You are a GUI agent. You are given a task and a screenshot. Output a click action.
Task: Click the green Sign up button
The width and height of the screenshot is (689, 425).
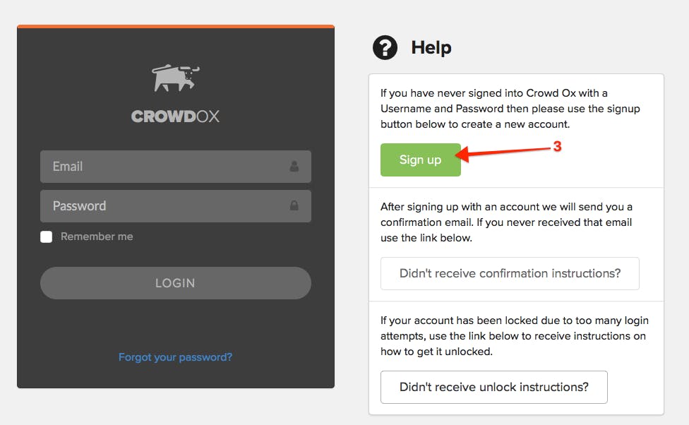421,160
